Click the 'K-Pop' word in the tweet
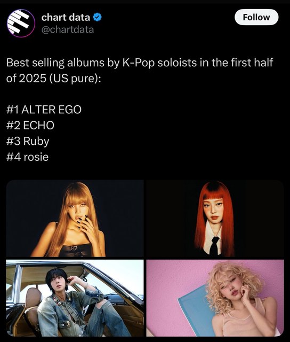Screen dimensions: 290x342 pyautogui.click(x=139, y=63)
